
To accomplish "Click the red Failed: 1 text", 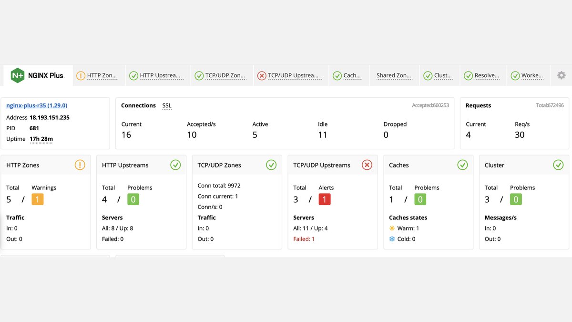I will point(304,239).
